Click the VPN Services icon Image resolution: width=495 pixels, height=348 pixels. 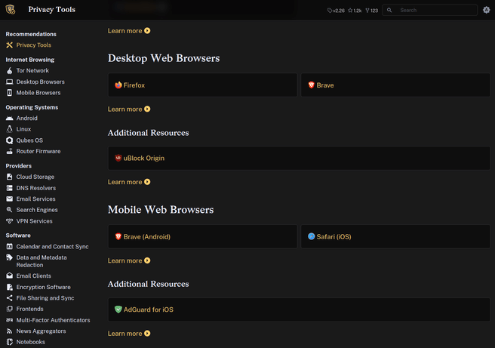tap(10, 221)
